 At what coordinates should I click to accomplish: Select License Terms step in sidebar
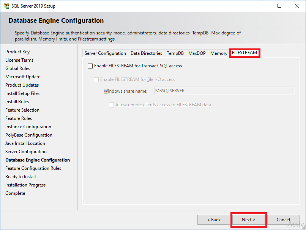19,60
